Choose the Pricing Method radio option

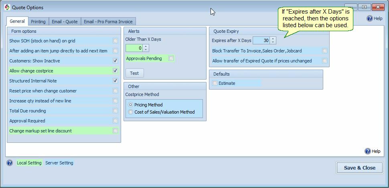[x=130, y=105]
